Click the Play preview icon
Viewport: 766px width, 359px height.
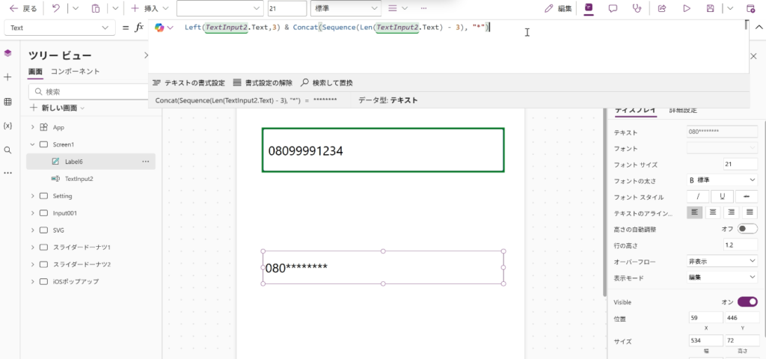686,9
